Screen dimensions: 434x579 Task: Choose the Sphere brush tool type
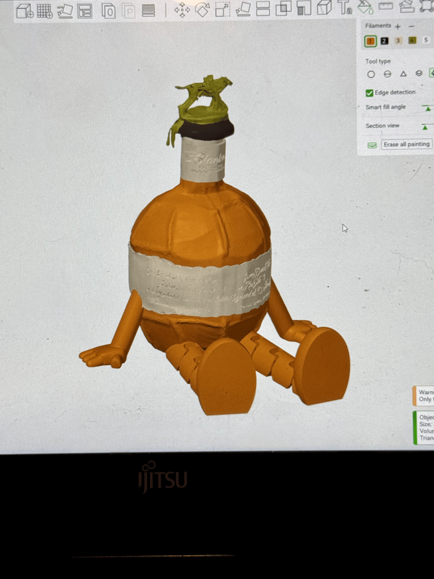[387, 74]
